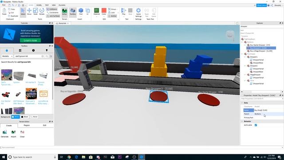
Task: Click the Learn now button
Action: click(x=30, y=40)
